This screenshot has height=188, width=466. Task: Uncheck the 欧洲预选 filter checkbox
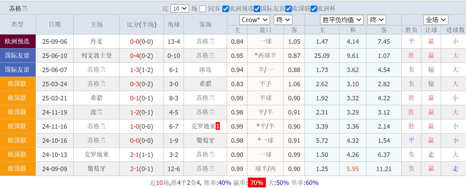pyautogui.click(x=225, y=9)
